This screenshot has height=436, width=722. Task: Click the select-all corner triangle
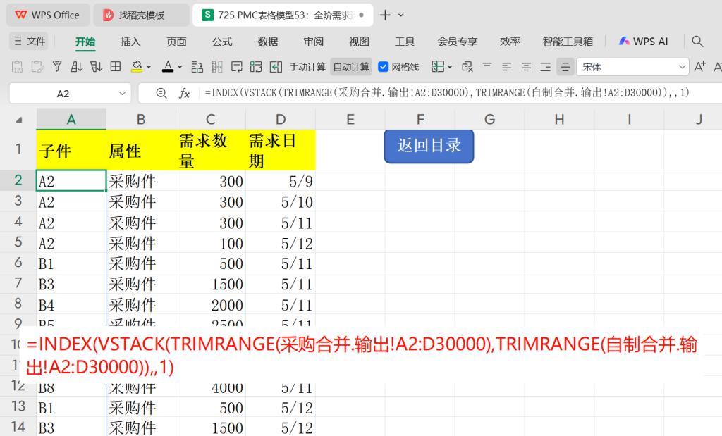tap(19, 120)
